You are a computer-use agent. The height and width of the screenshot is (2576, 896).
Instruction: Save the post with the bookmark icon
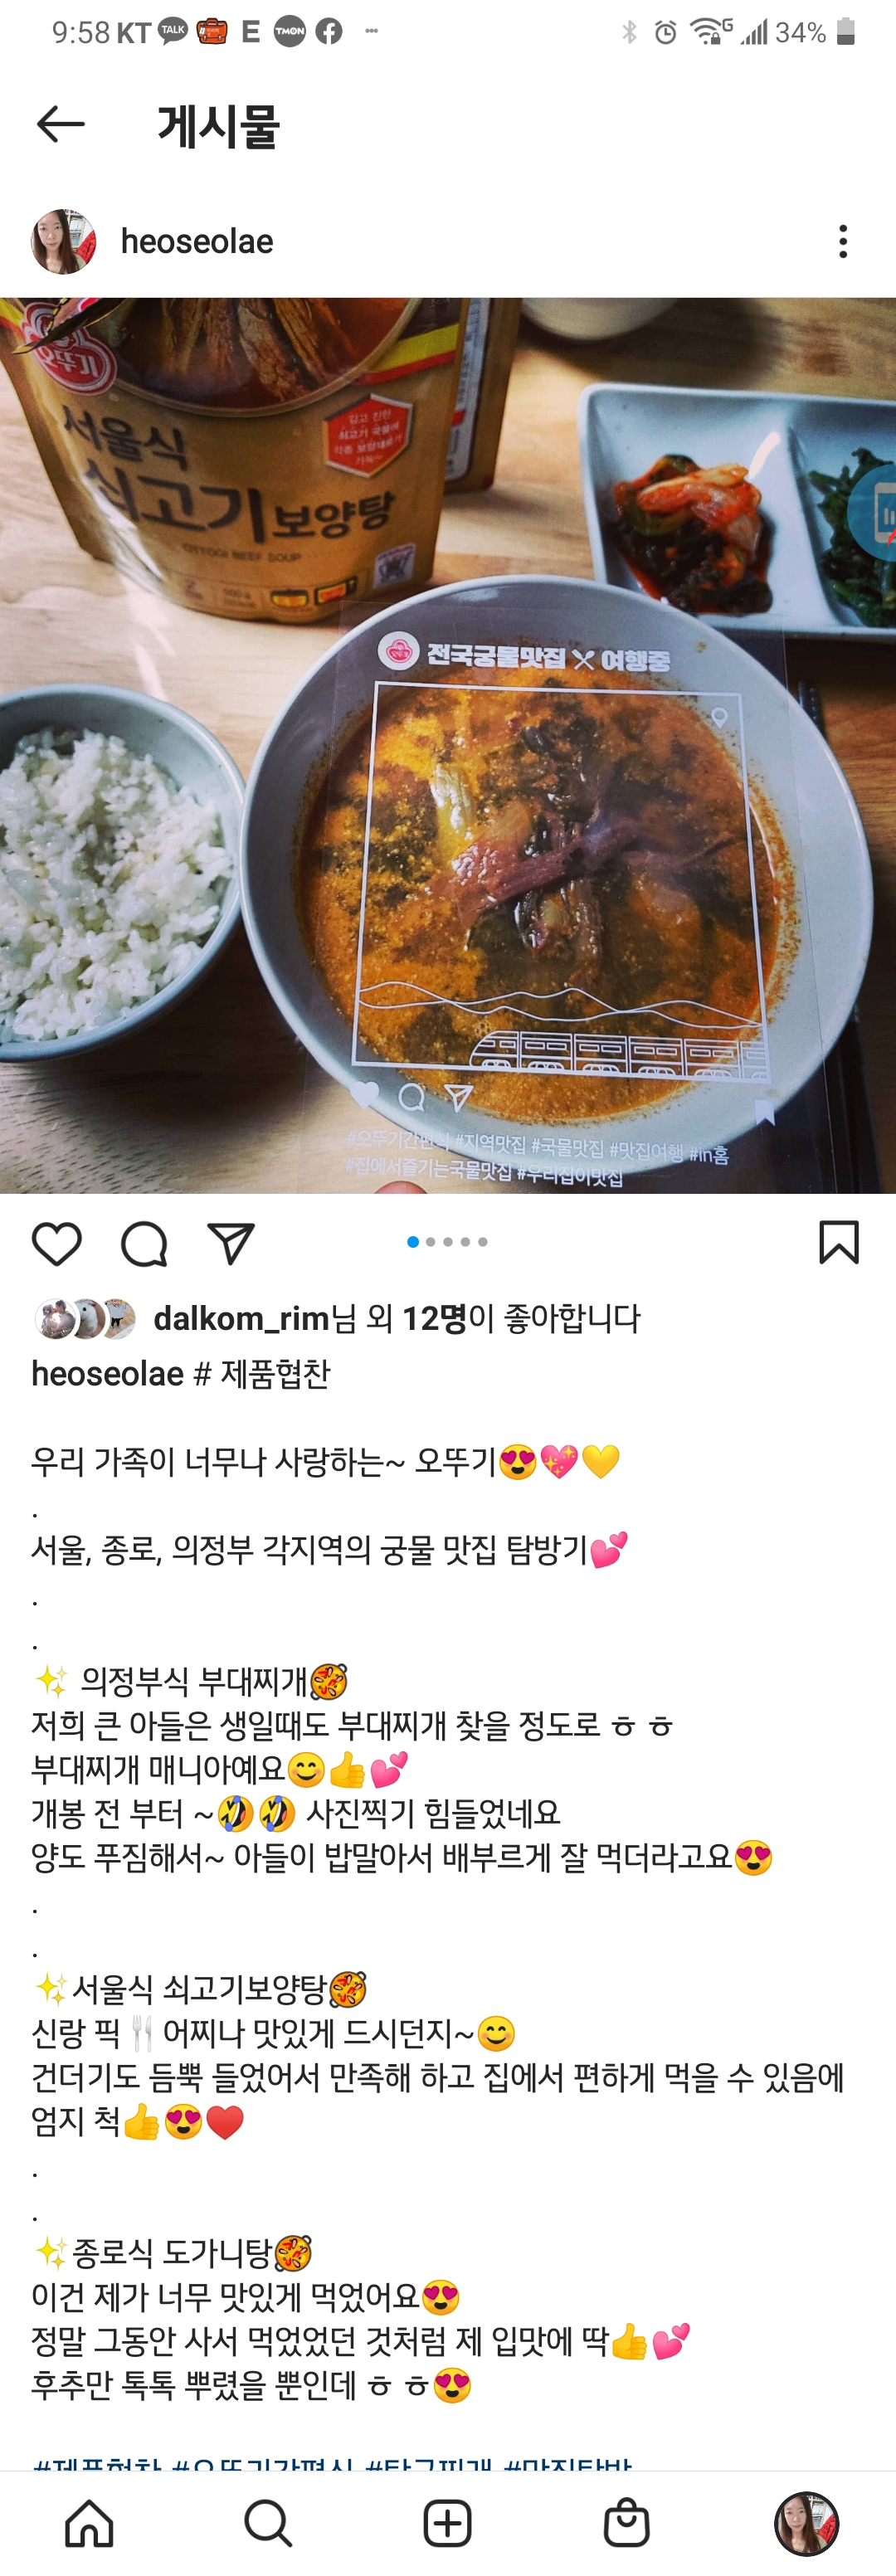(839, 1242)
